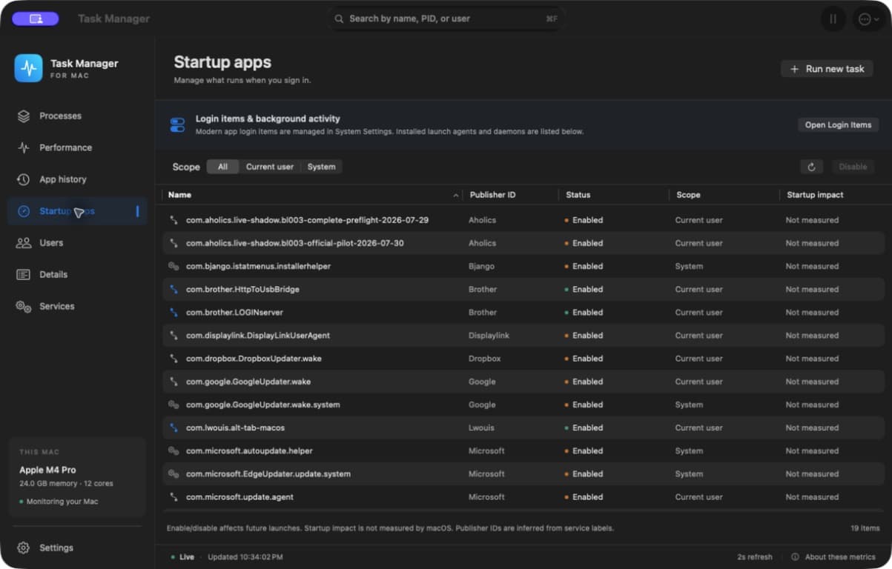Click the info icon beside About these metrics
The width and height of the screenshot is (892, 569).
click(x=795, y=557)
